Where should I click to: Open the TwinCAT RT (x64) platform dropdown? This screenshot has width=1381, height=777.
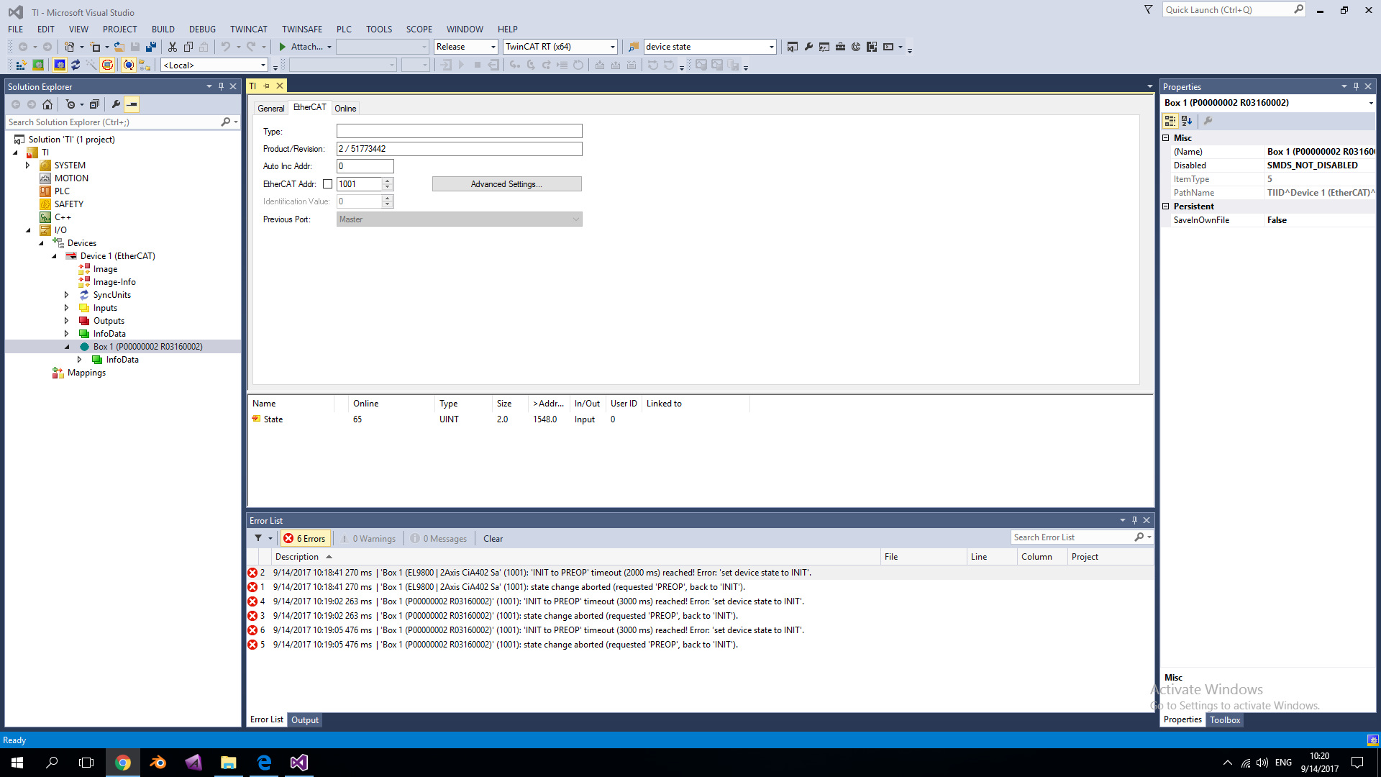[612, 47]
